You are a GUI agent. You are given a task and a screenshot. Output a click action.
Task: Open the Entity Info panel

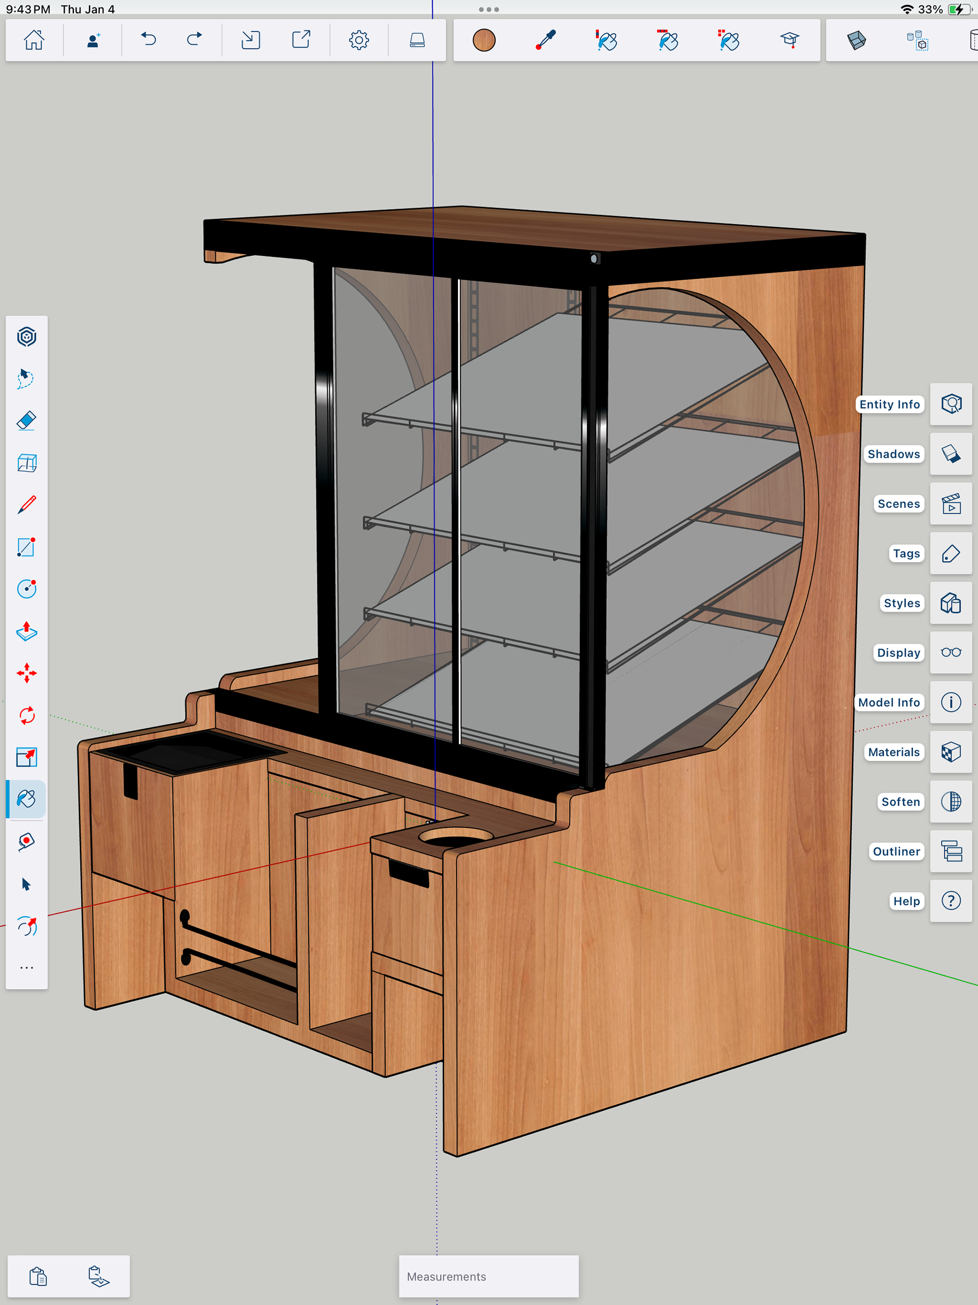[950, 404]
